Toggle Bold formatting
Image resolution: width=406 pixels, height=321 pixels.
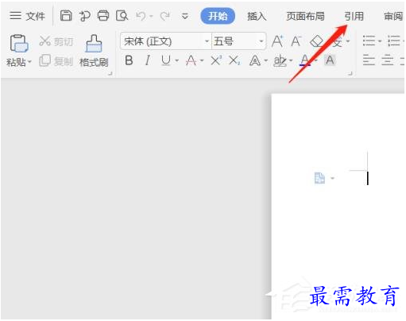(x=129, y=60)
